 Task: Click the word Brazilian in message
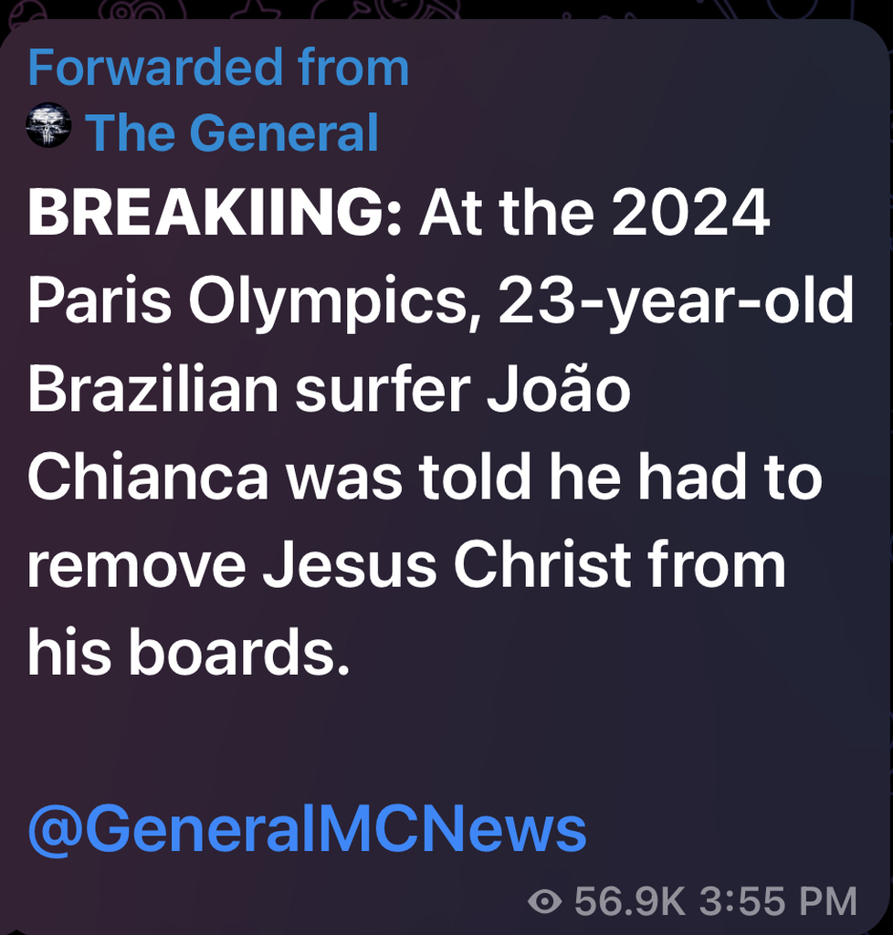(x=152, y=389)
